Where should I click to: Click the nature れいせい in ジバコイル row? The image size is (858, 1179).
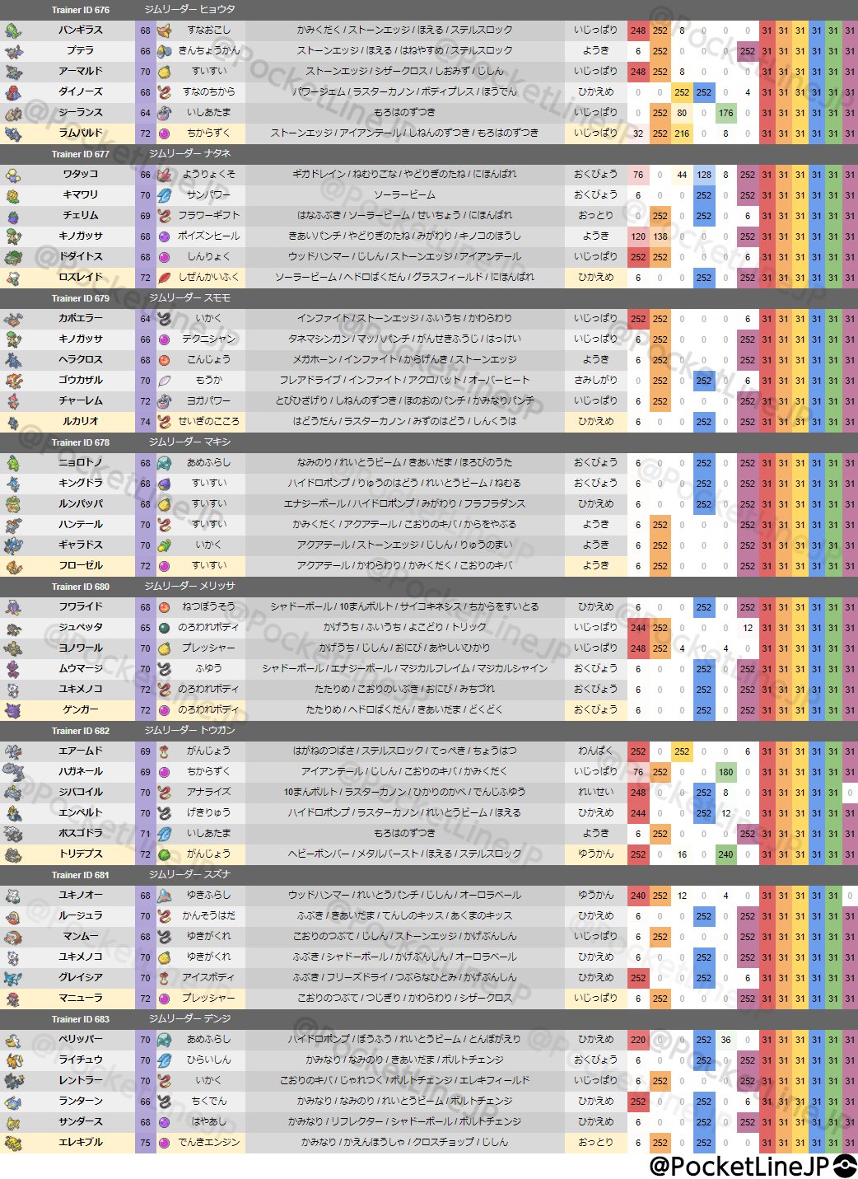click(595, 793)
